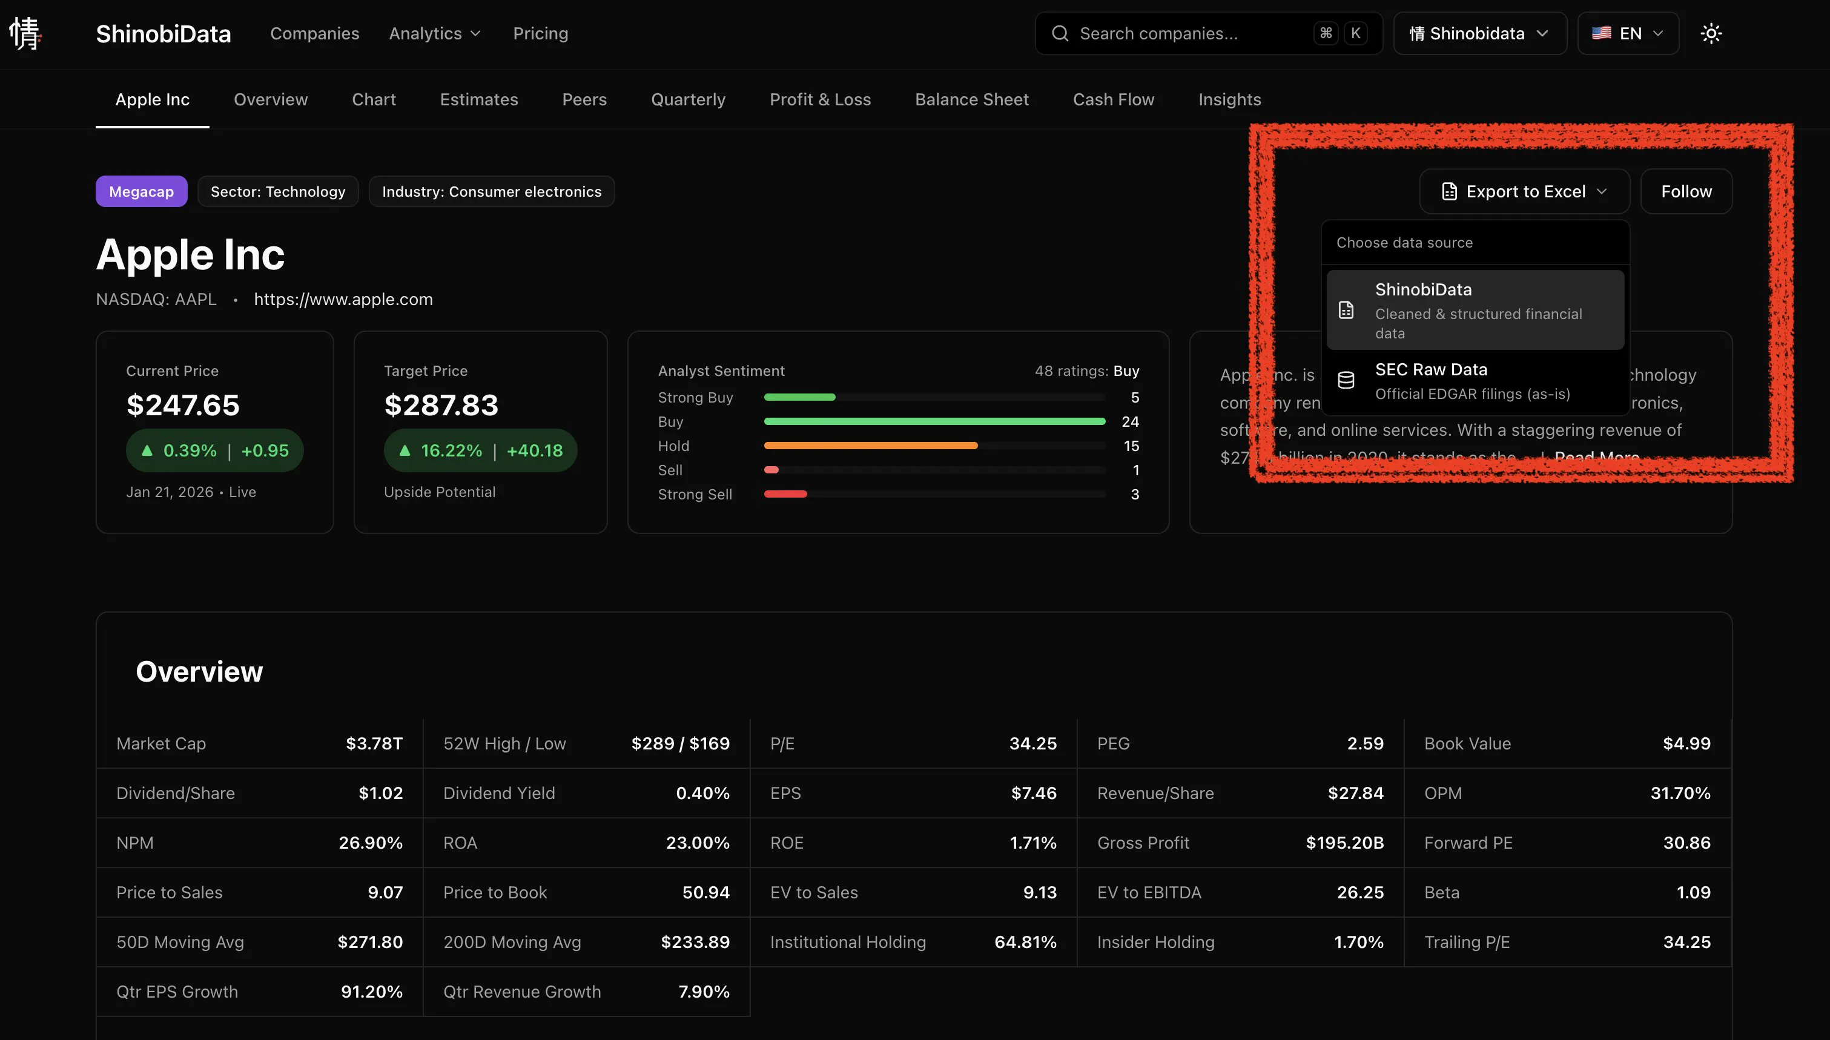Switch to the Estimates tab

pos(478,99)
